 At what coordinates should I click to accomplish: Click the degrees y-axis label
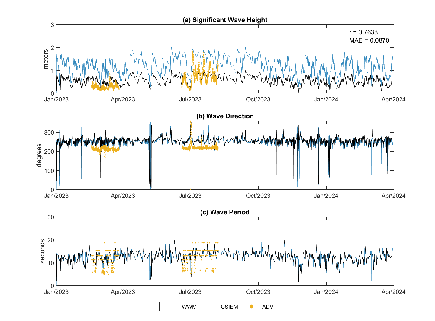click(39, 155)
